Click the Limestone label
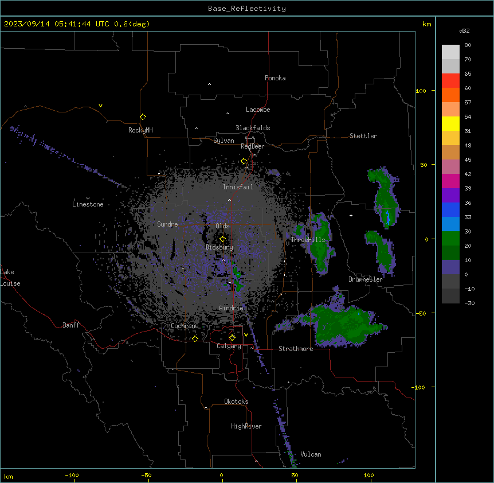The image size is (494, 483). [x=88, y=204]
